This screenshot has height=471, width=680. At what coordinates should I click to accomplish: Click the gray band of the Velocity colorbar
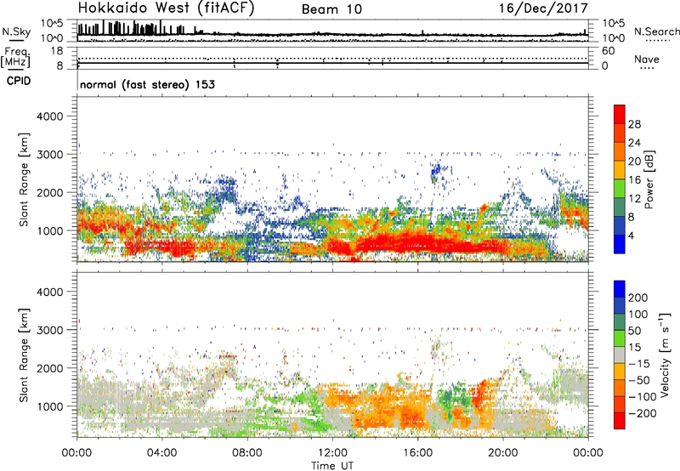(x=620, y=355)
